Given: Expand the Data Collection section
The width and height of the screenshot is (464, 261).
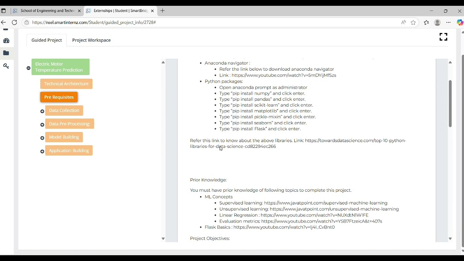Looking at the screenshot, I should (x=42, y=112).
